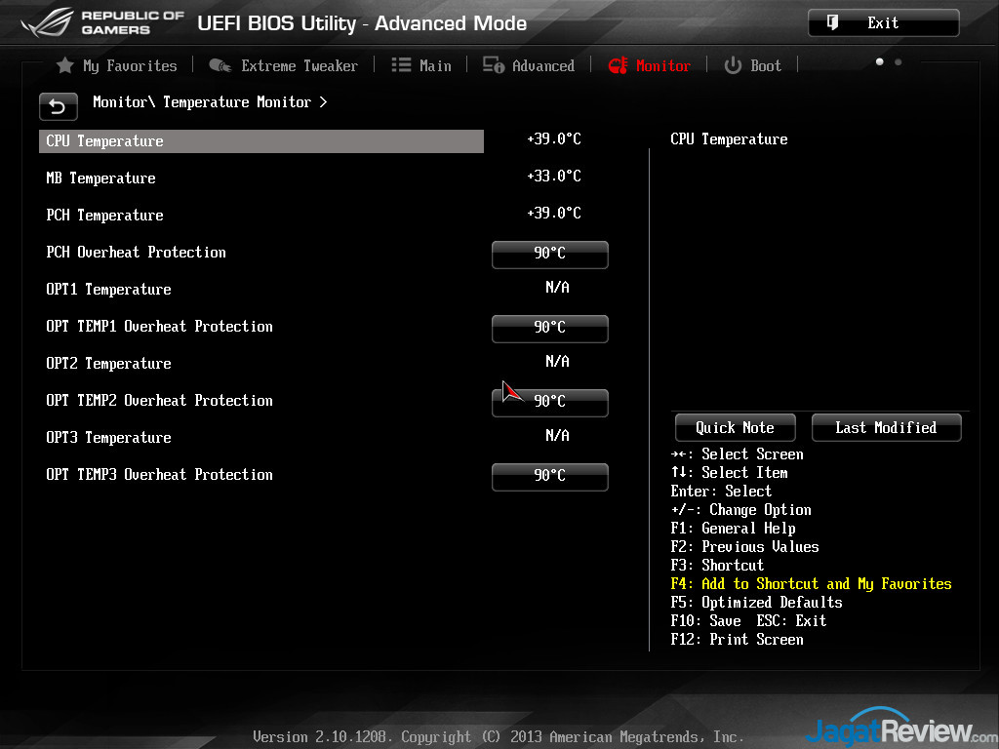Click the second page indicator dot
Viewport: 999px width, 749px height.
coord(899,61)
